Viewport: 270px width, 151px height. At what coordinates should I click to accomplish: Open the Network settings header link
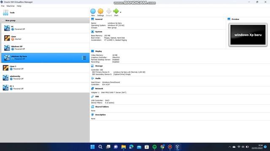pyautogui.click(x=99, y=89)
